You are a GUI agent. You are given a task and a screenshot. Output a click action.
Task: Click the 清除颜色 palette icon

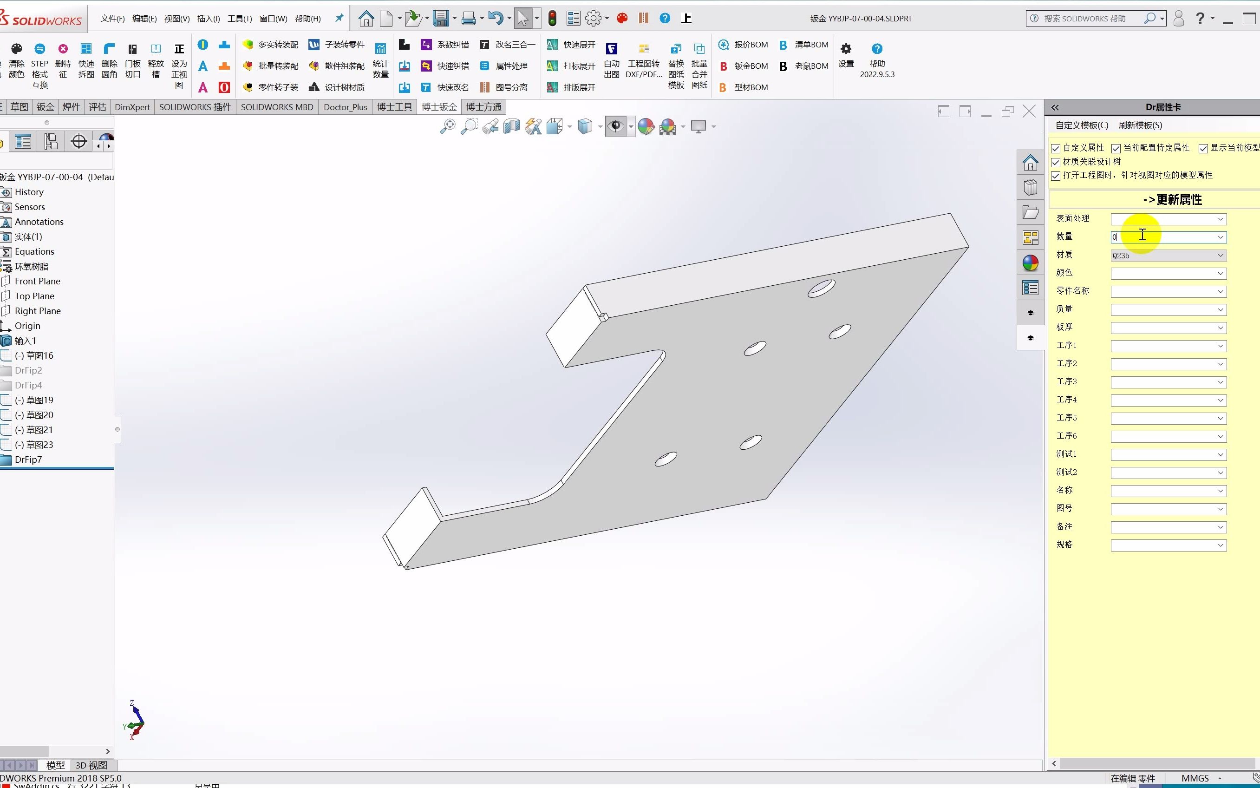pos(17,49)
